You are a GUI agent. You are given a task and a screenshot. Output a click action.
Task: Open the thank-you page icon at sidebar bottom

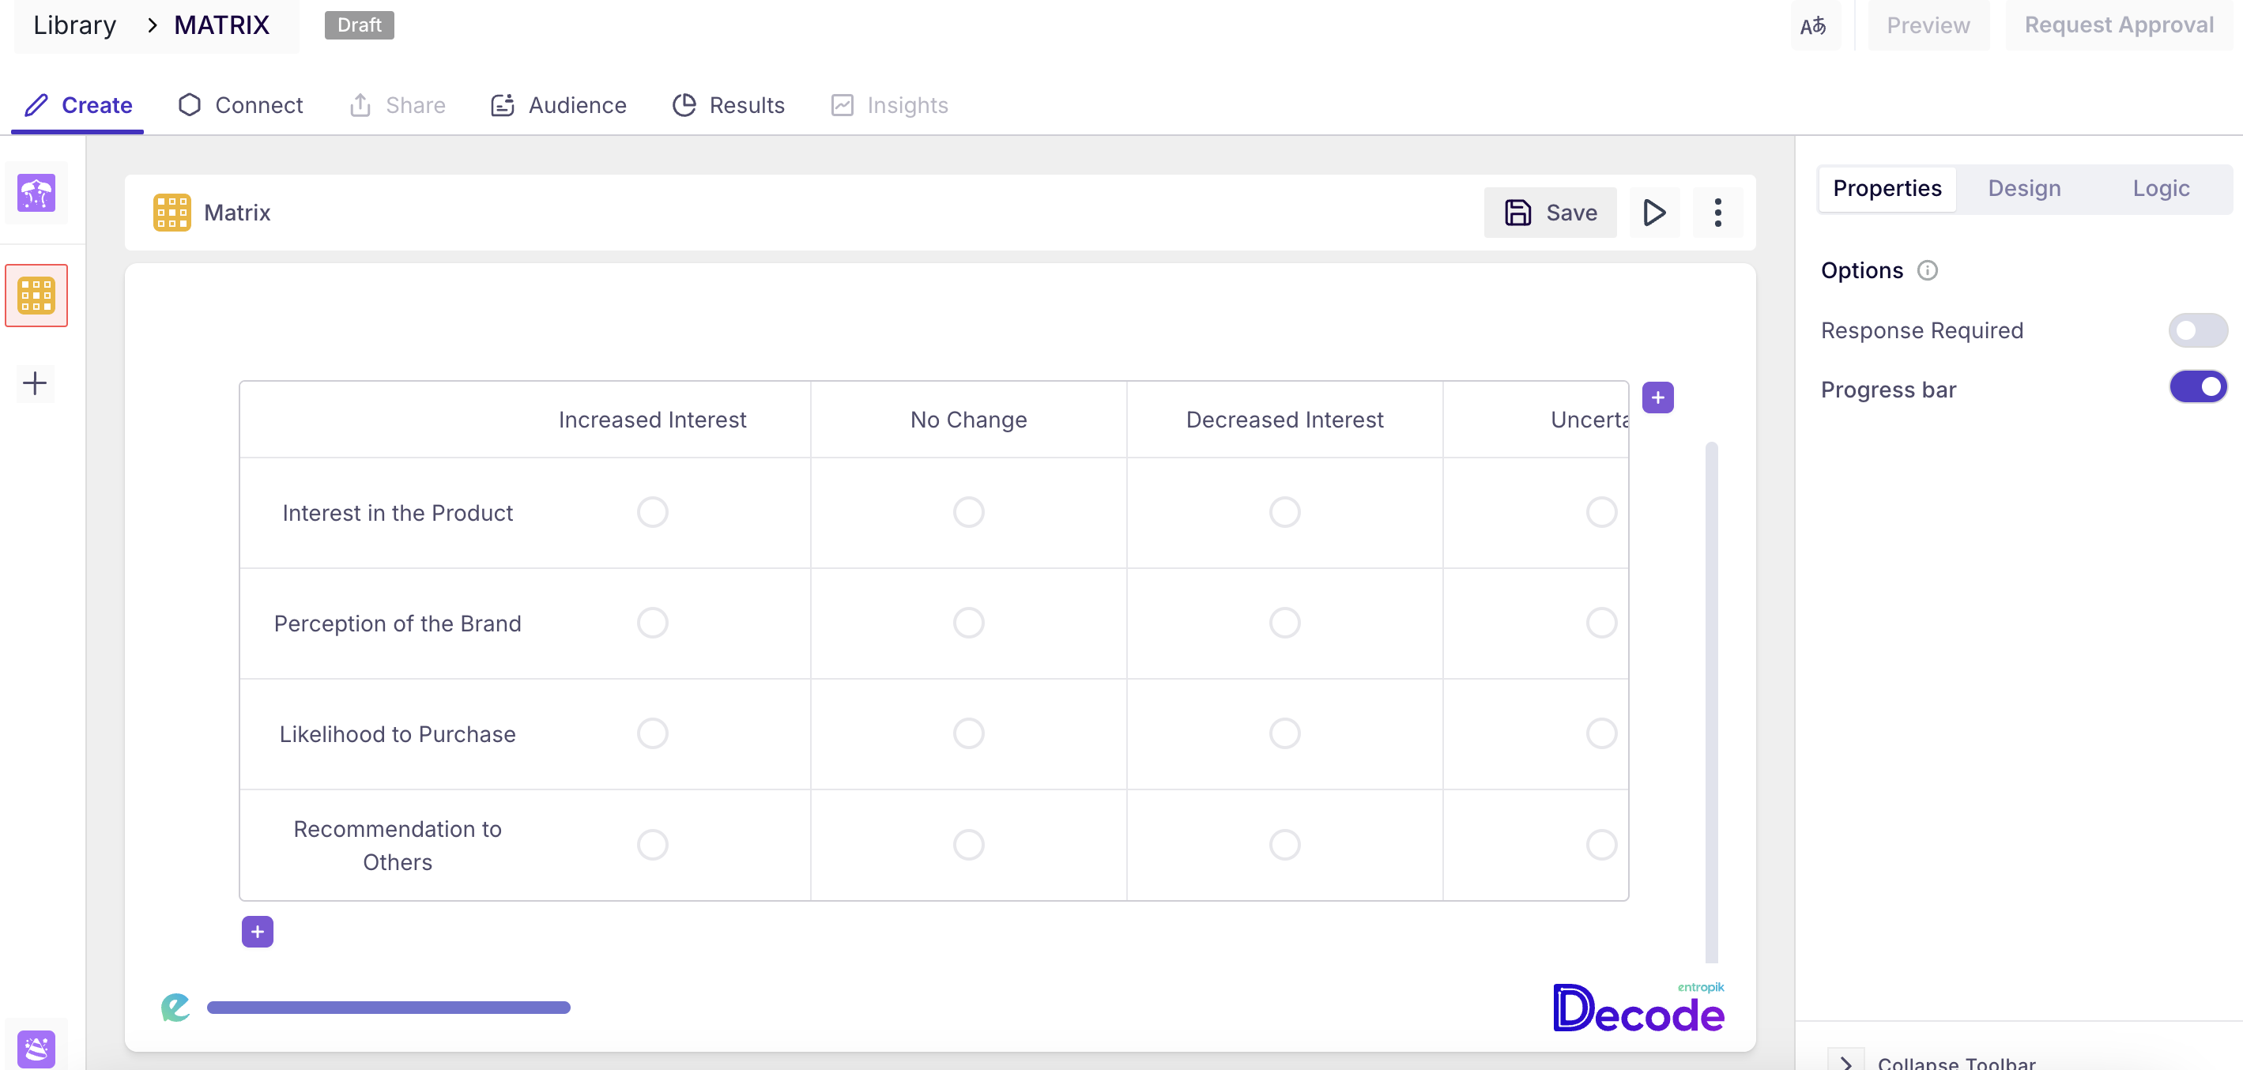click(x=36, y=1048)
